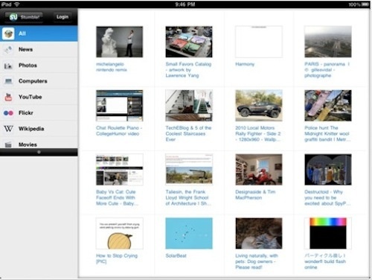Tap the StumbleUpon logo icon
Viewport: 372px width, 280px height.
[13, 17]
